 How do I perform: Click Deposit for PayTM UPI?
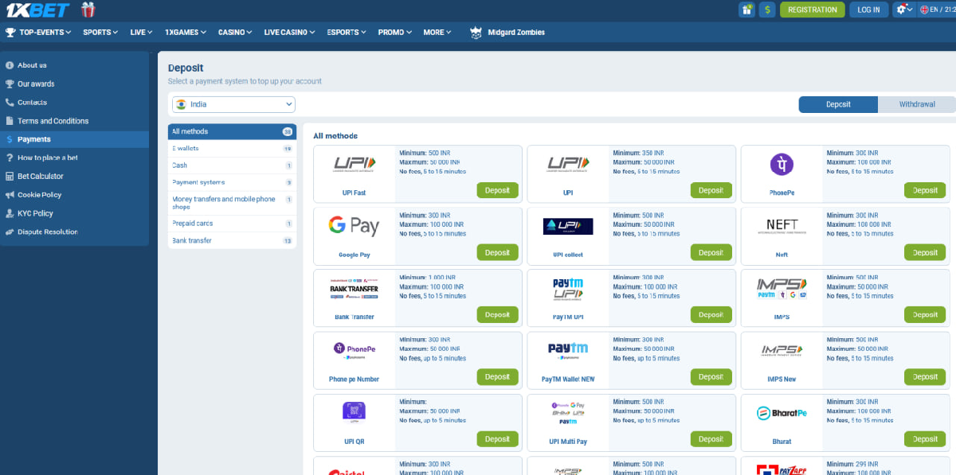click(711, 314)
